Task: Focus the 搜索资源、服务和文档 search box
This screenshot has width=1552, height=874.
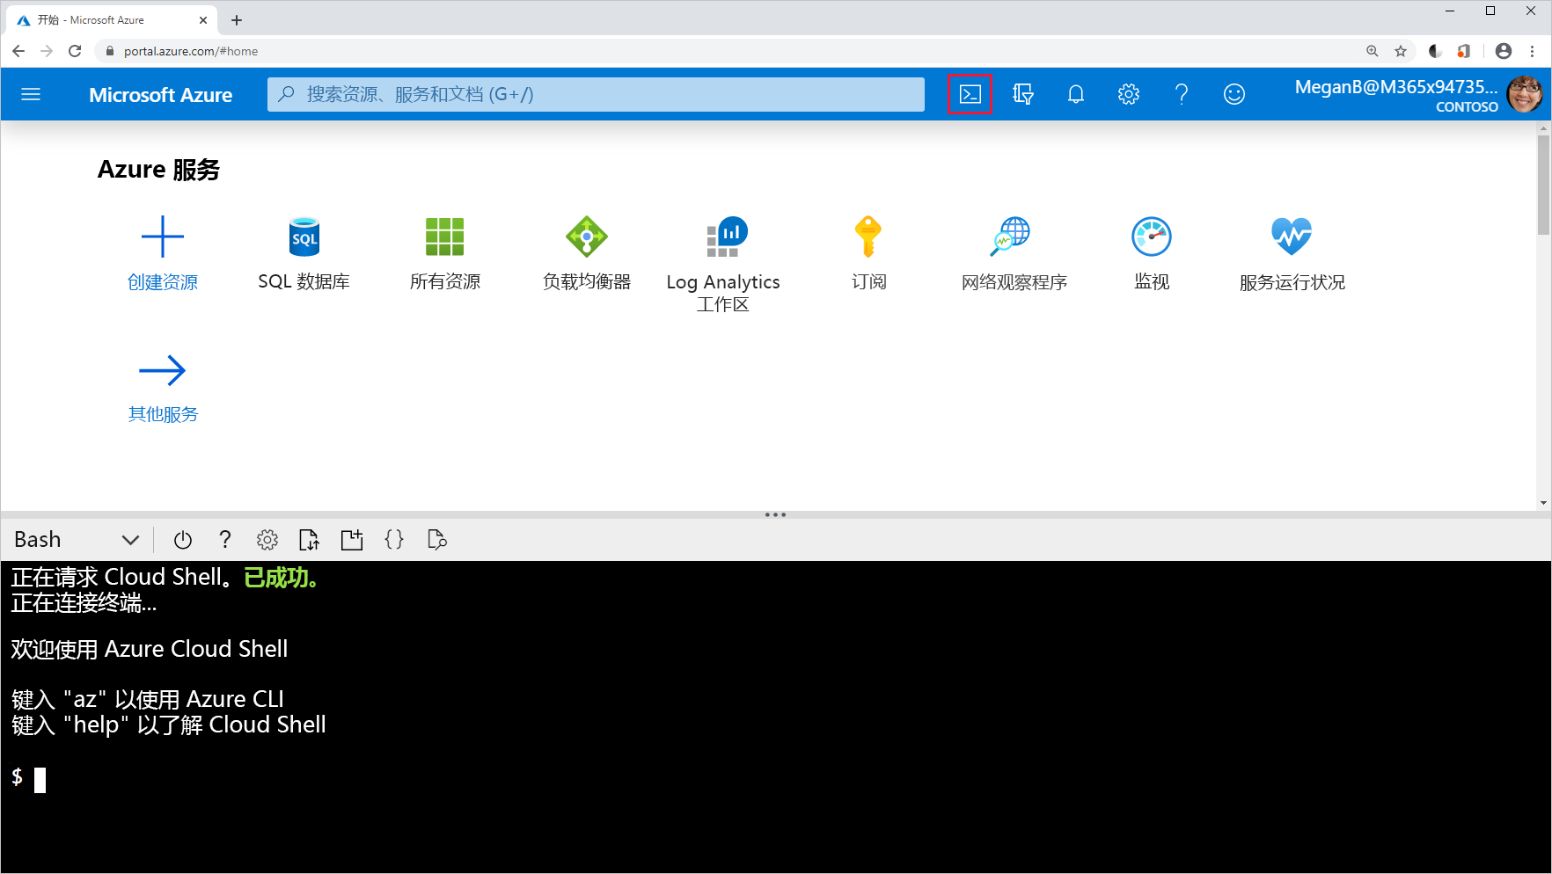Action: (596, 94)
